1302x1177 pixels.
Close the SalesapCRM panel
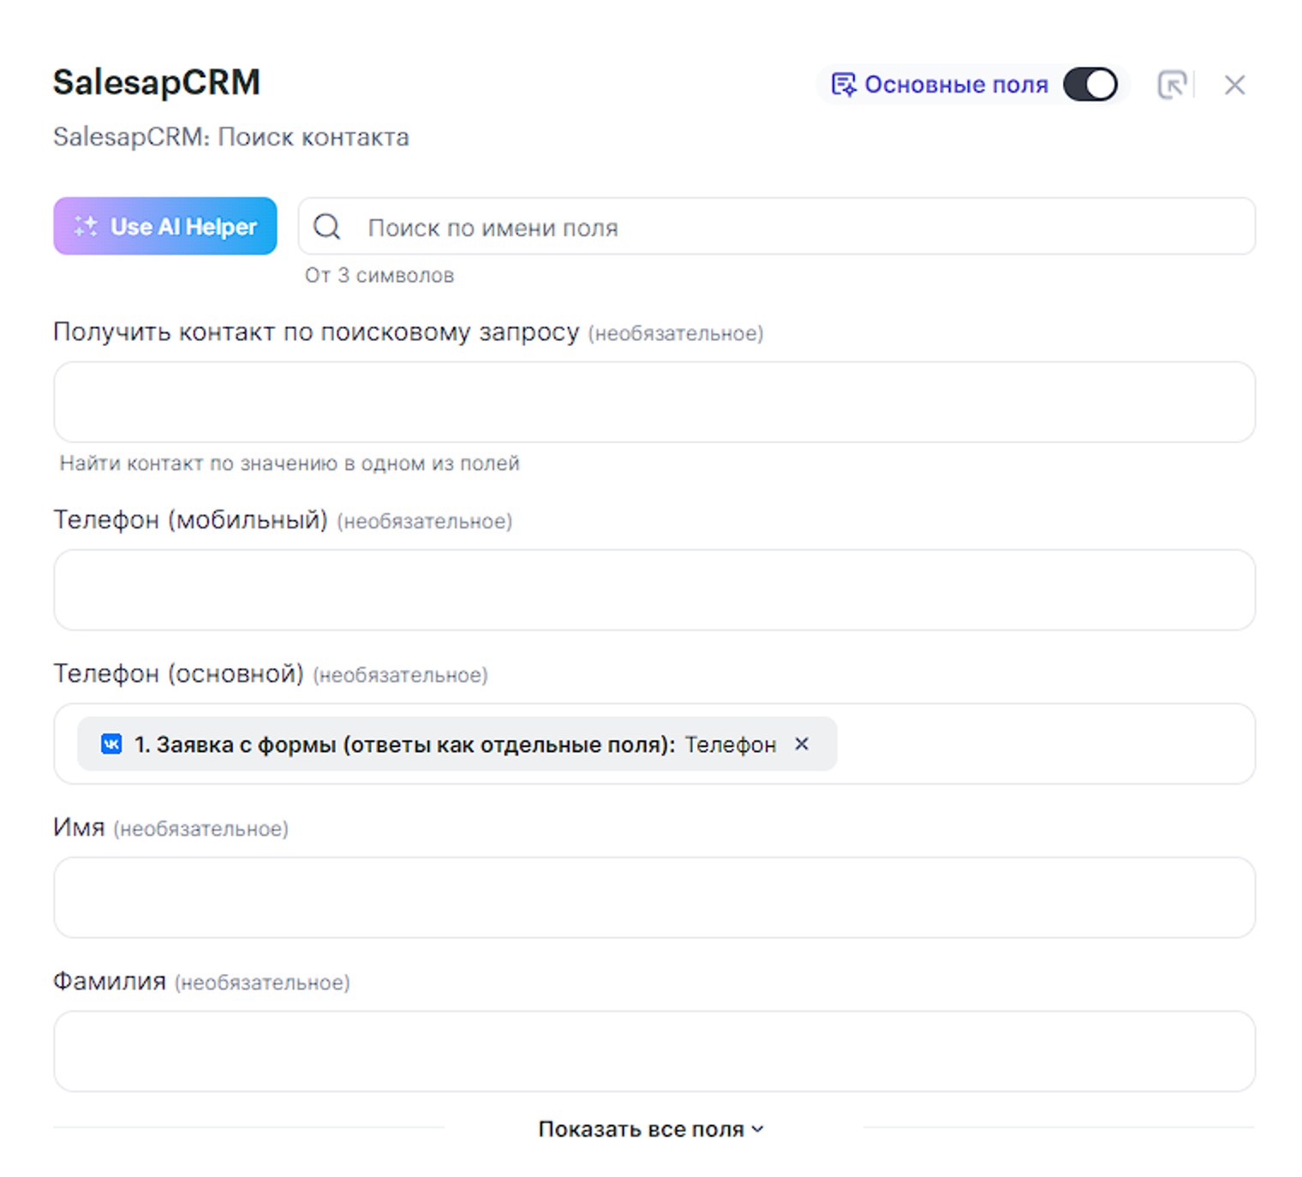click(1234, 85)
